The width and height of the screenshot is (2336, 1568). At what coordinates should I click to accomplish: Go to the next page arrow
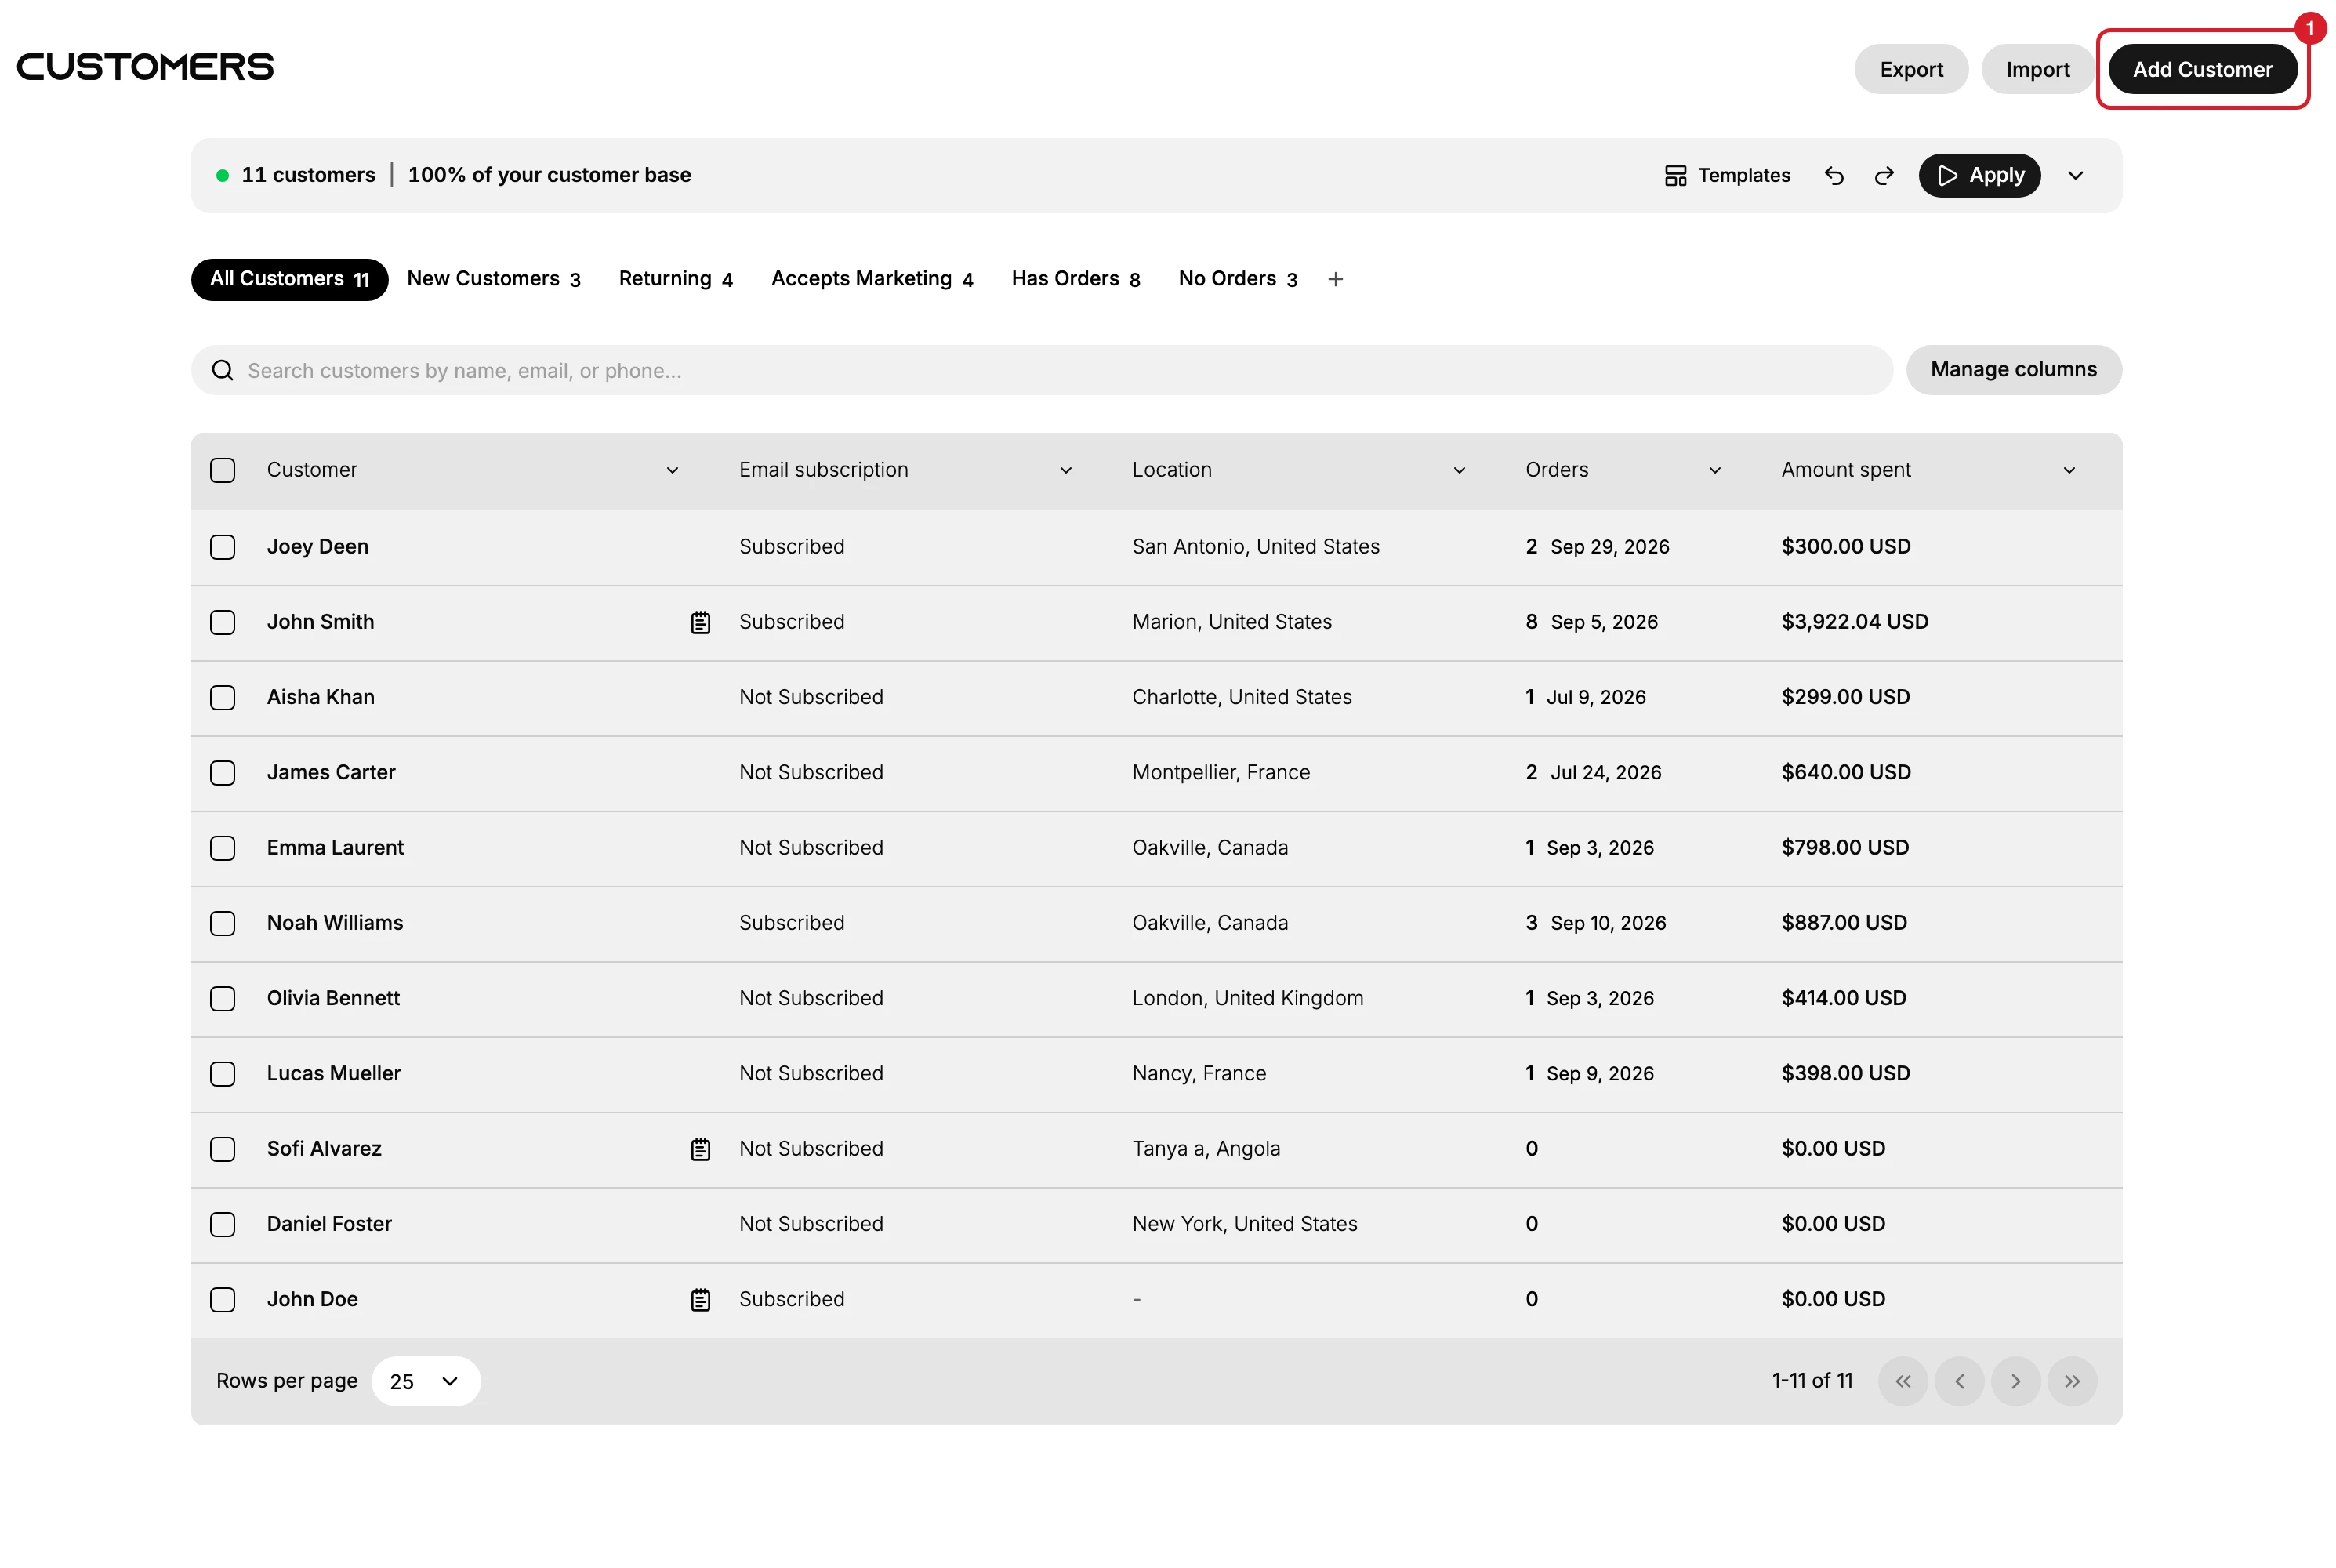click(2015, 1381)
